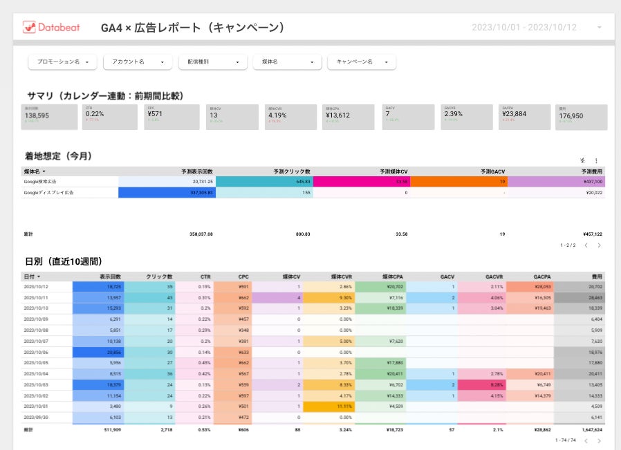Sort by the 予測媒体CV column header
This screenshot has height=450, width=621.
pos(393,171)
